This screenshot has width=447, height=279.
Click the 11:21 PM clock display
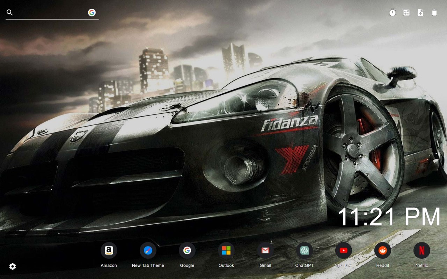389,217
